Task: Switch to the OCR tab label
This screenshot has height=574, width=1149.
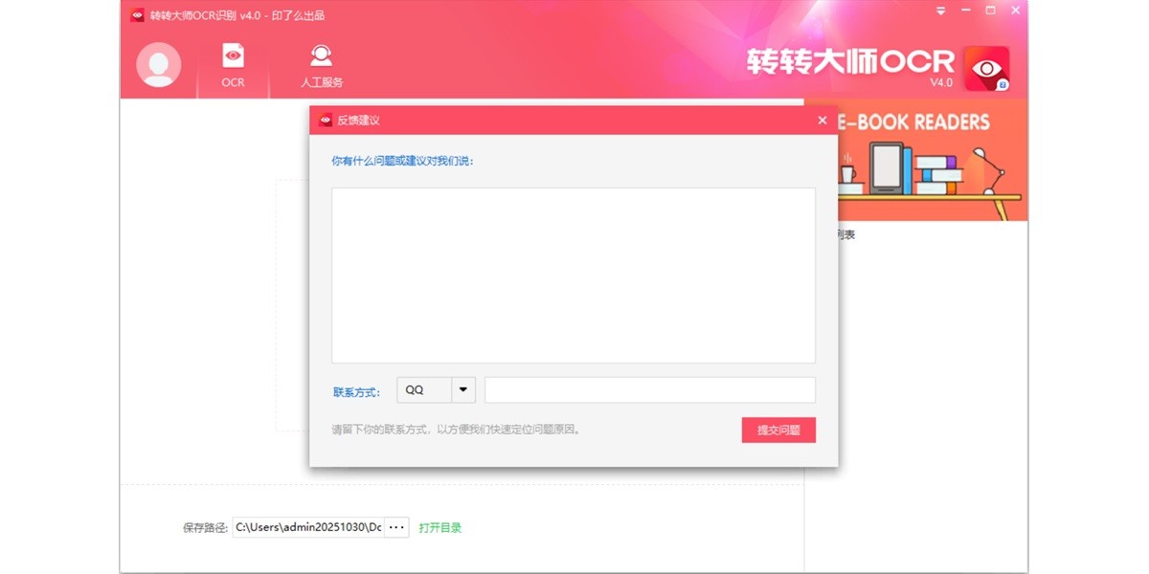Action: (x=233, y=82)
